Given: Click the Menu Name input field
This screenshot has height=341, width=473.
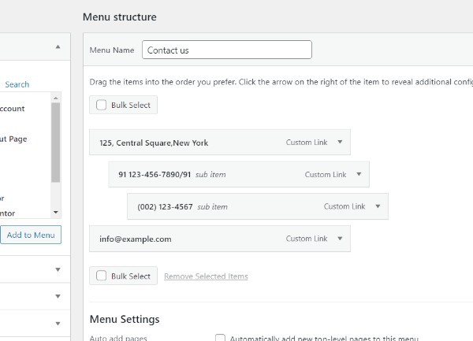Looking at the screenshot, I should pyautogui.click(x=227, y=50).
